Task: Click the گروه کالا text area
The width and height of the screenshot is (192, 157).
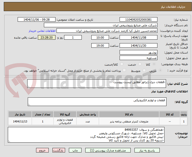Action: pos(97,102)
